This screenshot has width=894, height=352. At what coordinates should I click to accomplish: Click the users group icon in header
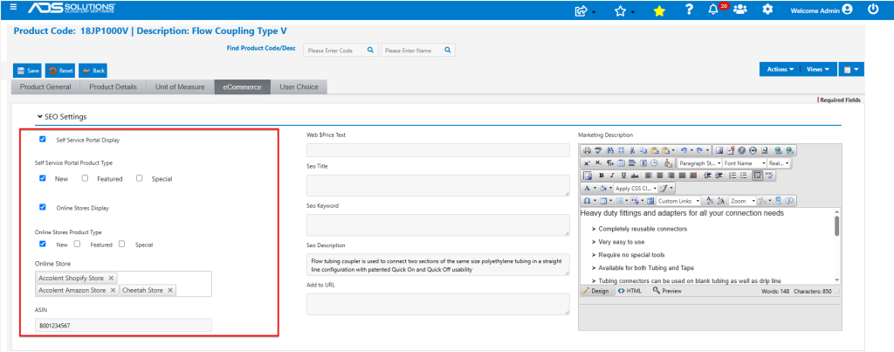pyautogui.click(x=740, y=9)
